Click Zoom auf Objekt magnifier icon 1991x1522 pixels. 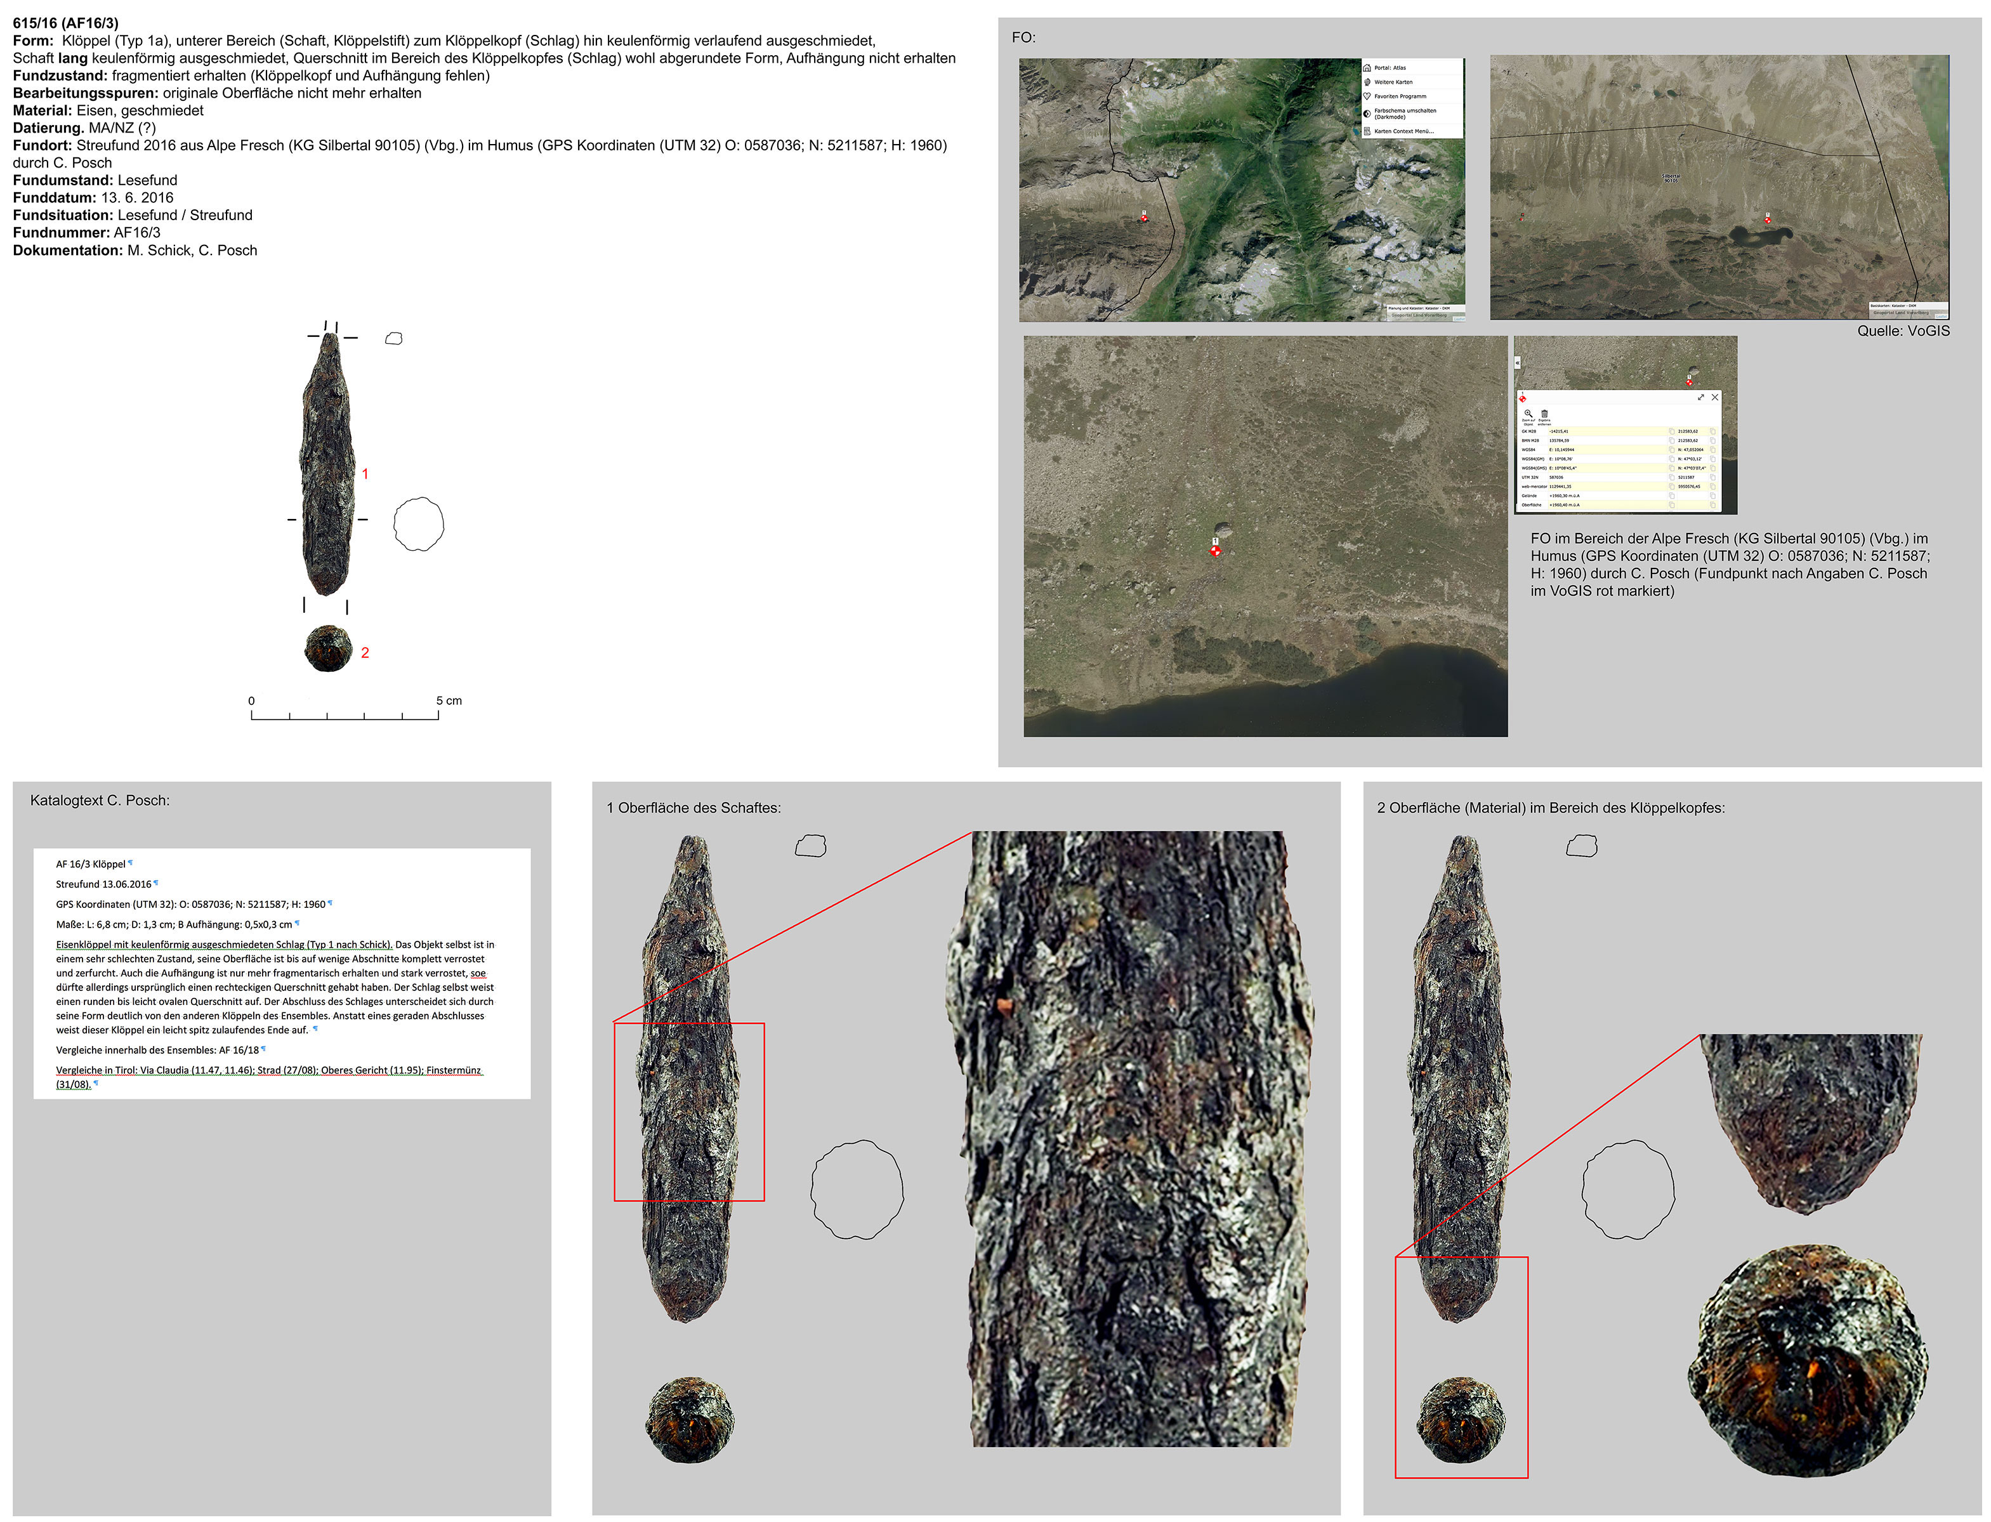click(x=1529, y=414)
